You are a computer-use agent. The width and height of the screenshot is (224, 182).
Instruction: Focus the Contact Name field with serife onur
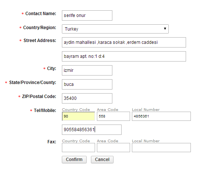tap(87, 15)
